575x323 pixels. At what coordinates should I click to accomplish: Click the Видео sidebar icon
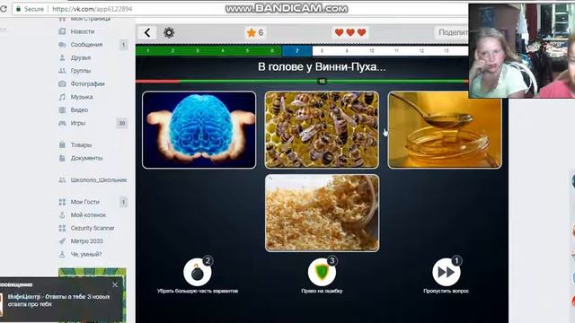pos(62,109)
